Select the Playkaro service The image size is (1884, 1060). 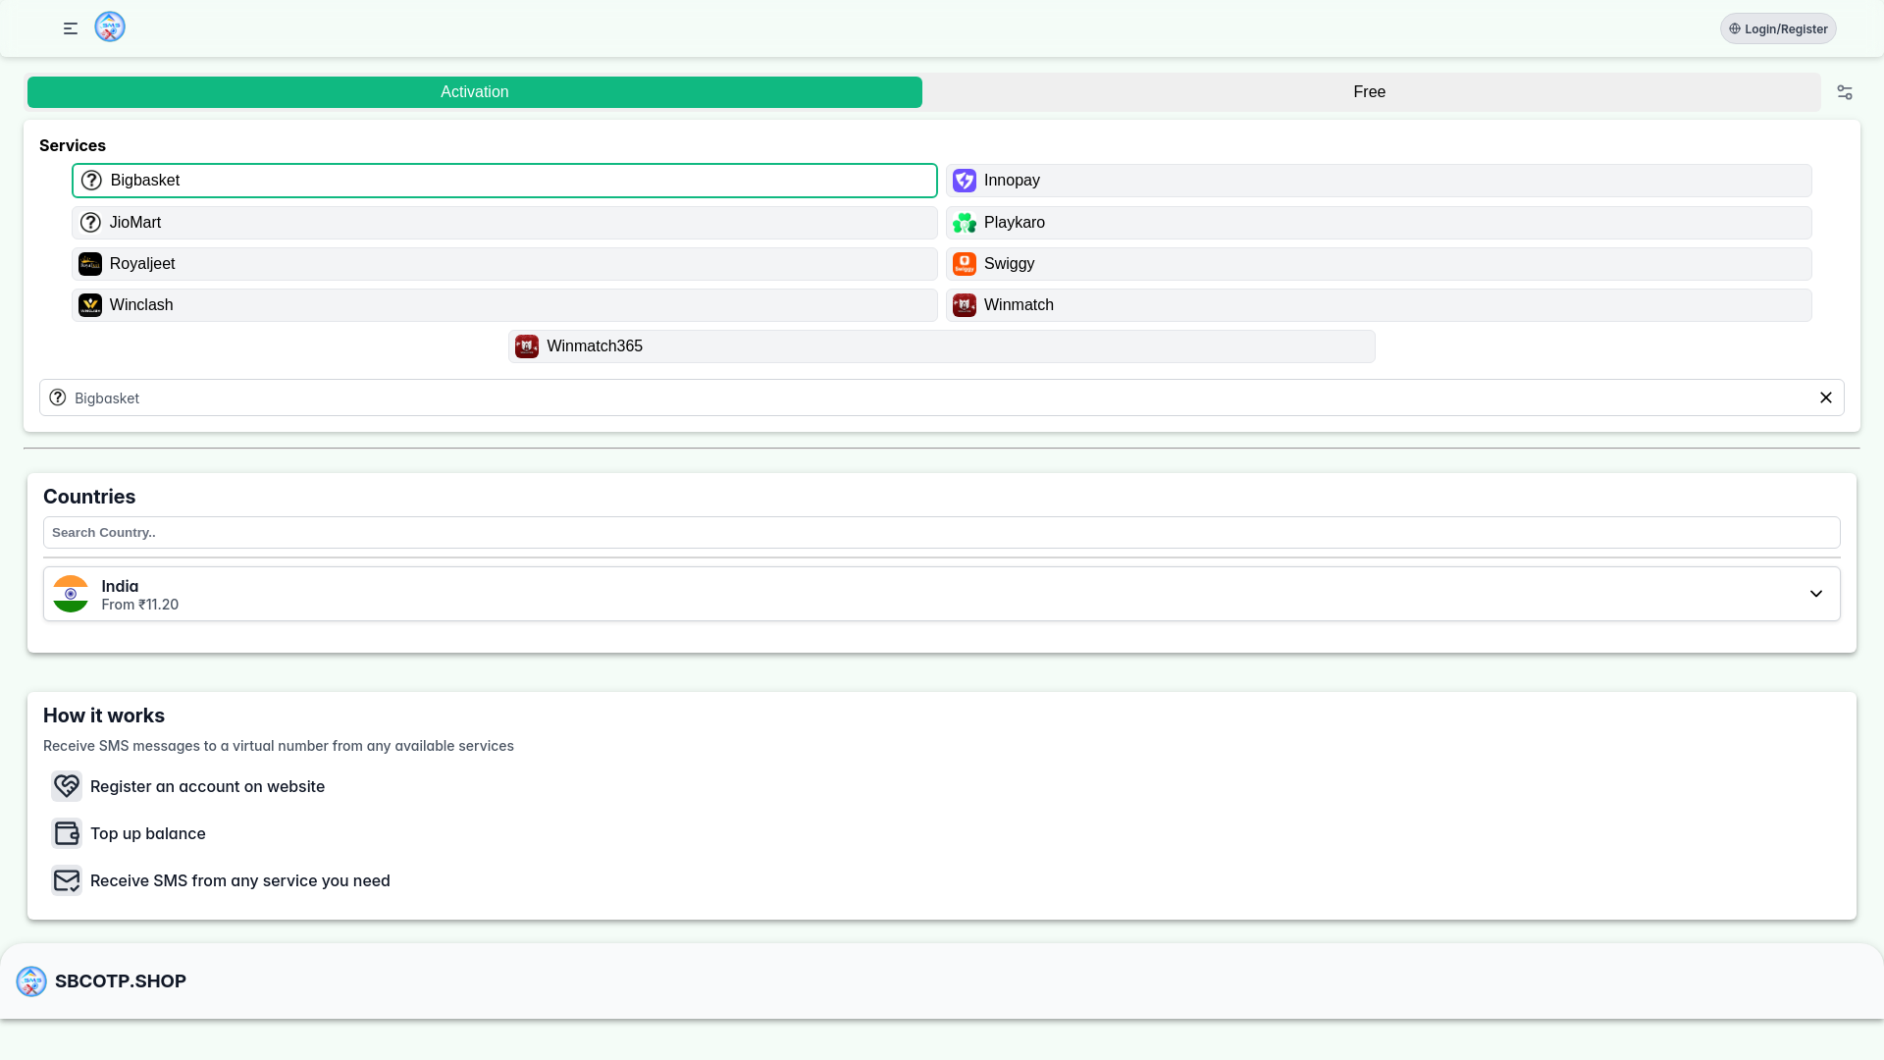click(x=1379, y=223)
